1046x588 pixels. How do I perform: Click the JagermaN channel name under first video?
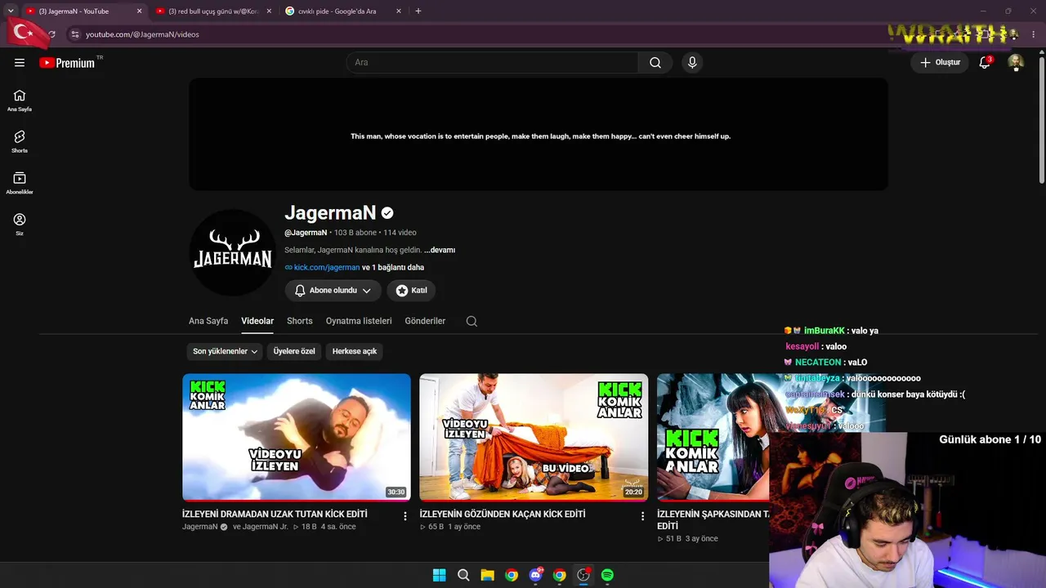[200, 527]
